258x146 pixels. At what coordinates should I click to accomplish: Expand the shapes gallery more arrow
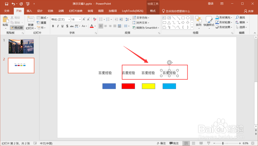[x=192, y=27]
